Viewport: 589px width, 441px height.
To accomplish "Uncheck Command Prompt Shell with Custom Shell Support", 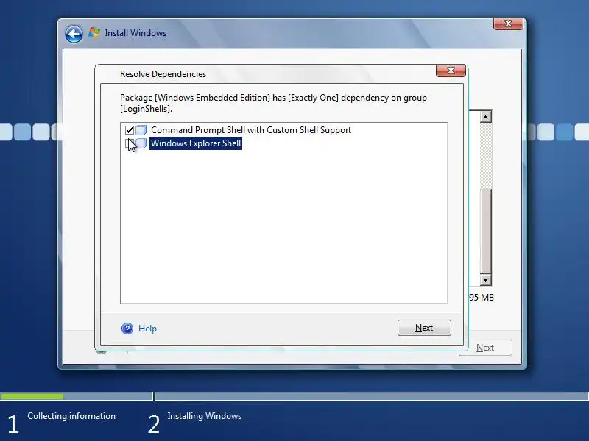I will (x=130, y=130).
